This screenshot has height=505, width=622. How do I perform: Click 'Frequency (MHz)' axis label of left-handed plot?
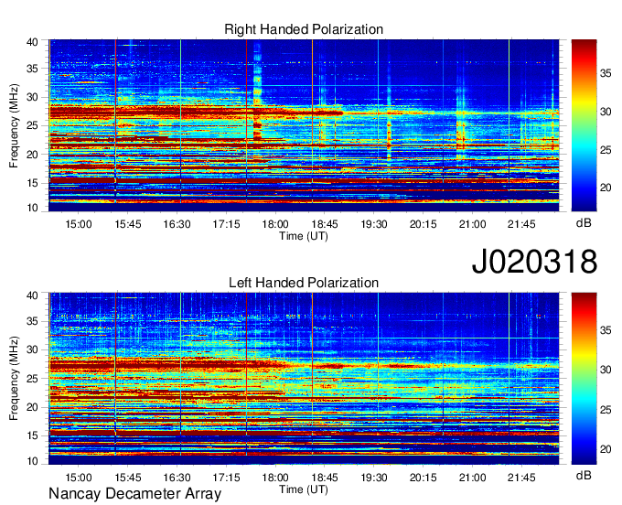pyautogui.click(x=14, y=379)
